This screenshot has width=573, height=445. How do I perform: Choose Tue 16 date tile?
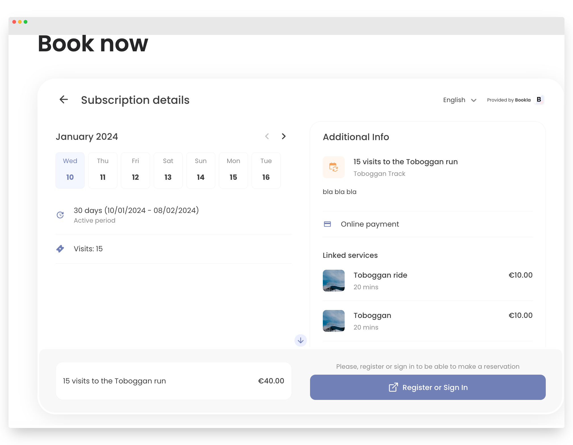(266, 170)
